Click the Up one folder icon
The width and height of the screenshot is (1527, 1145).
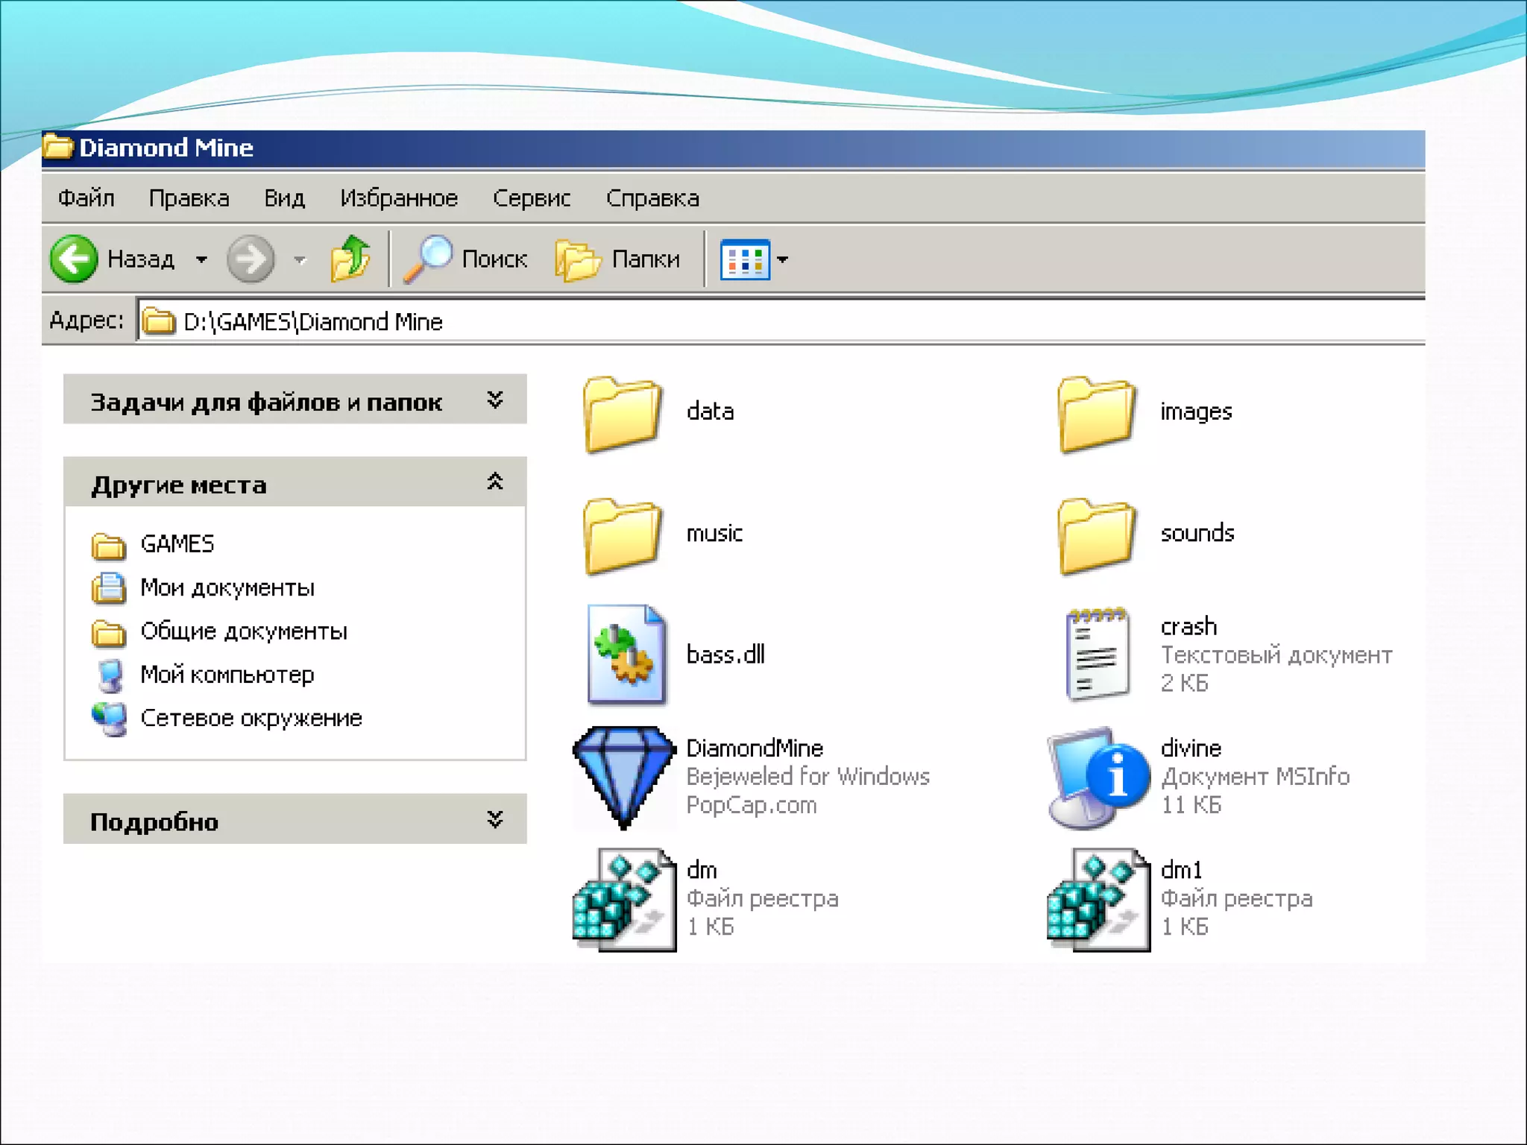pyautogui.click(x=350, y=259)
